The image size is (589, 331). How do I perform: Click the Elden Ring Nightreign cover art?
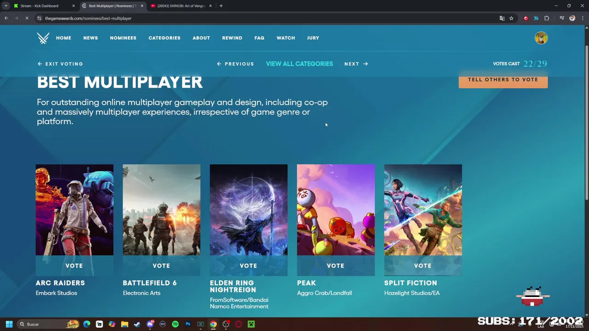point(248,210)
